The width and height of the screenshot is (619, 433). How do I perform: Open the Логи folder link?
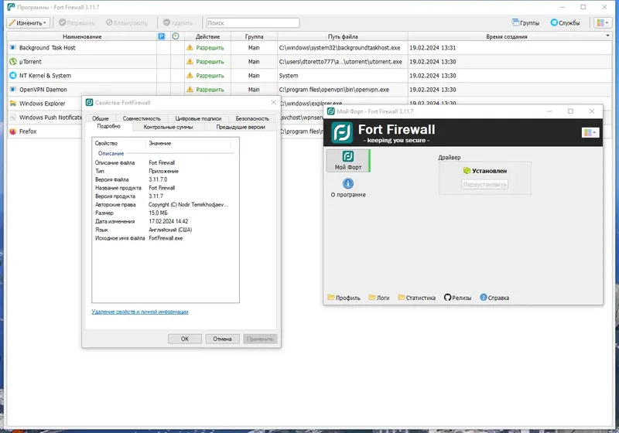(x=379, y=298)
